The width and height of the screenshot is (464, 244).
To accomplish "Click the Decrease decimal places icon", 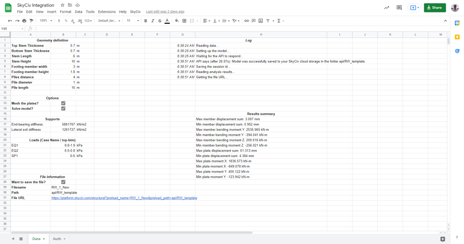I will (72, 21).
